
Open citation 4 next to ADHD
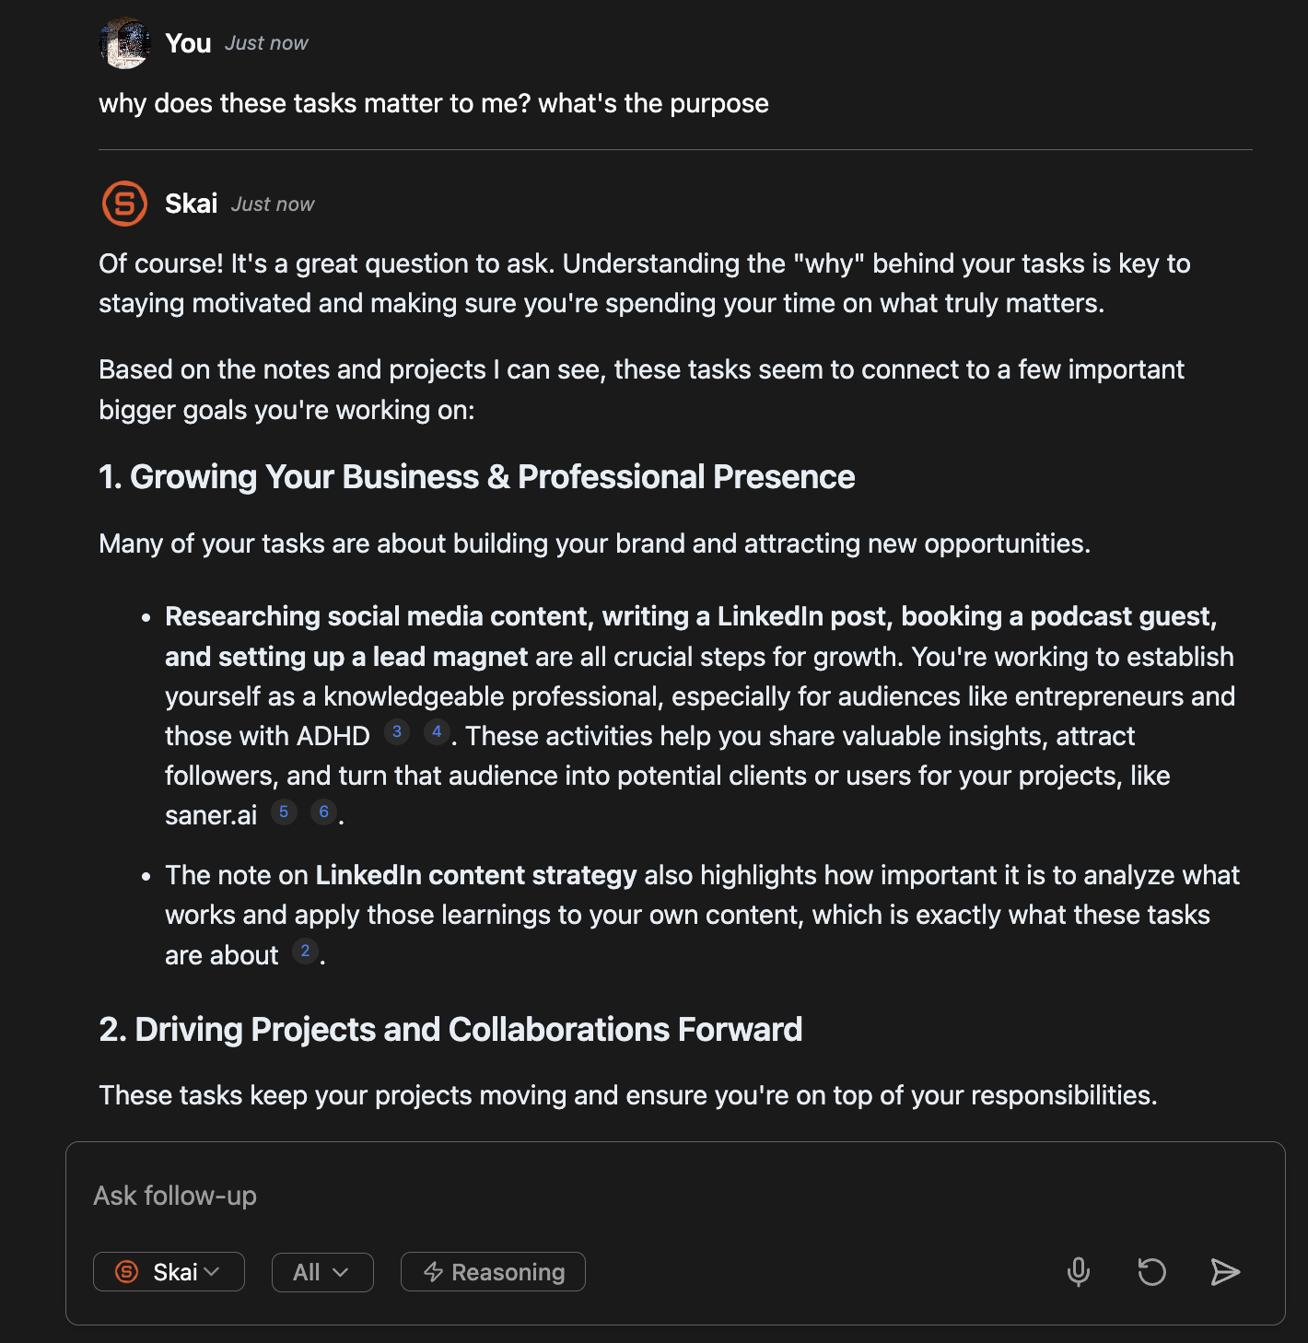click(x=436, y=730)
